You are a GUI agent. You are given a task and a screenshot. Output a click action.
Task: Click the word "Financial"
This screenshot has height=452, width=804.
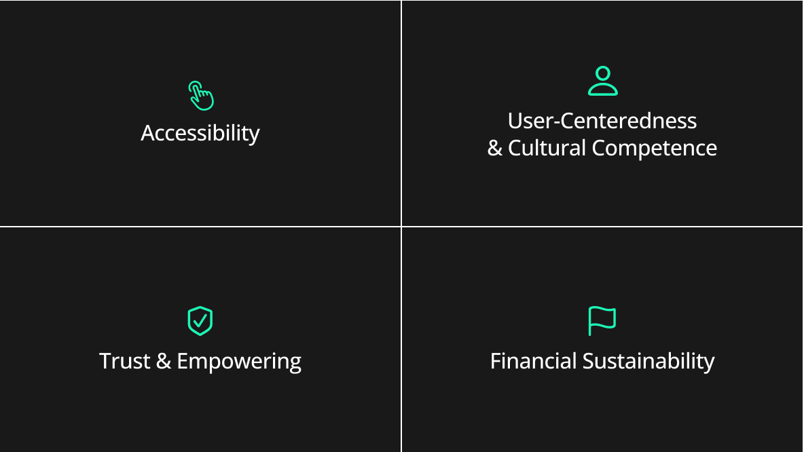(533, 361)
